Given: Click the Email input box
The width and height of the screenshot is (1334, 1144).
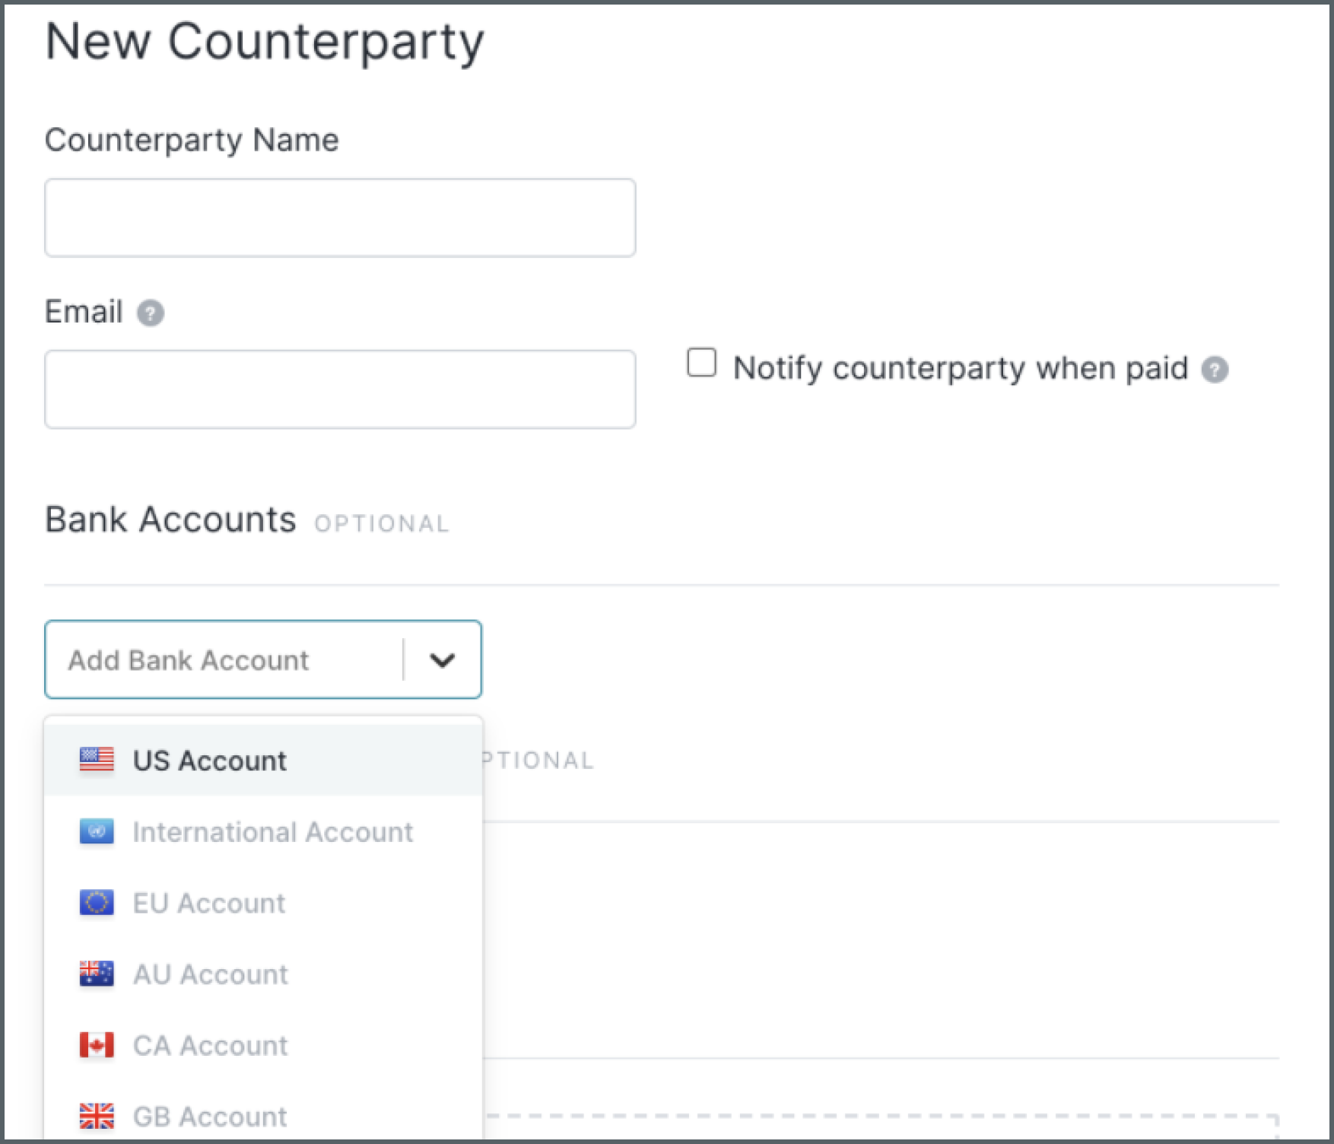Looking at the screenshot, I should point(340,389).
